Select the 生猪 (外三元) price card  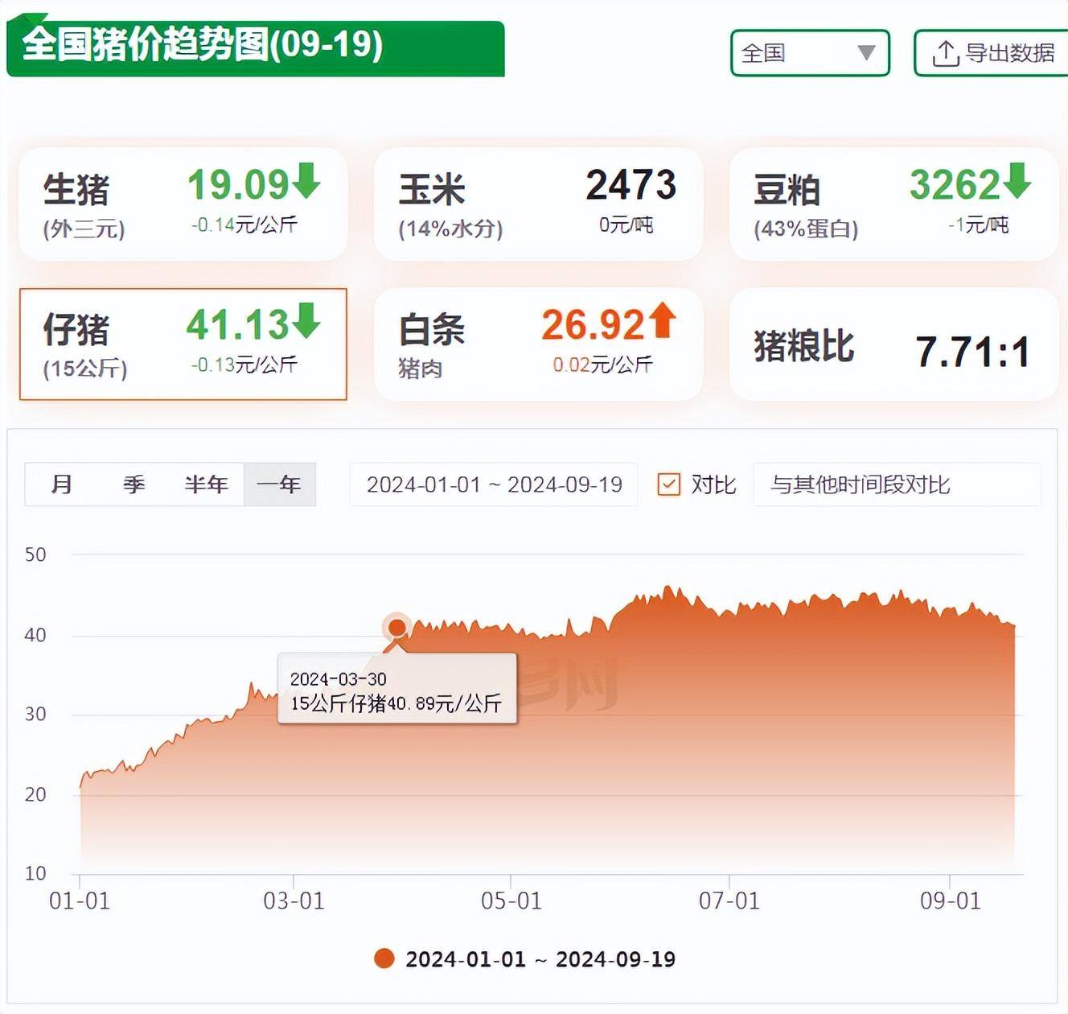183,204
